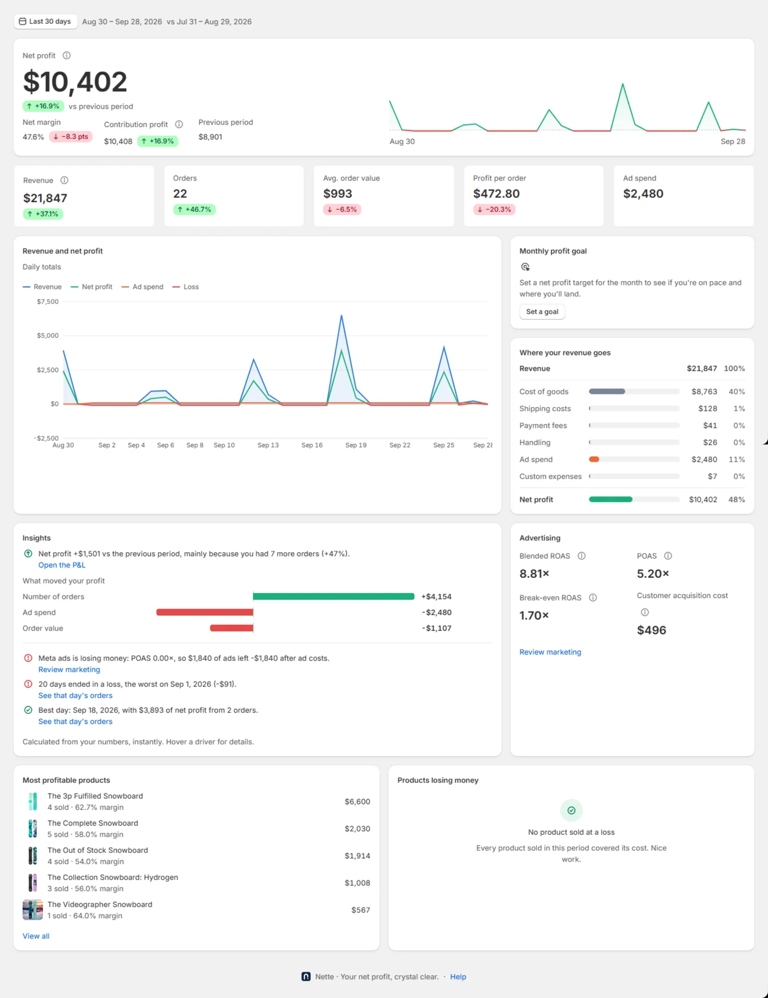The image size is (768, 998).
Task: Open the Help link in footer
Action: point(458,977)
